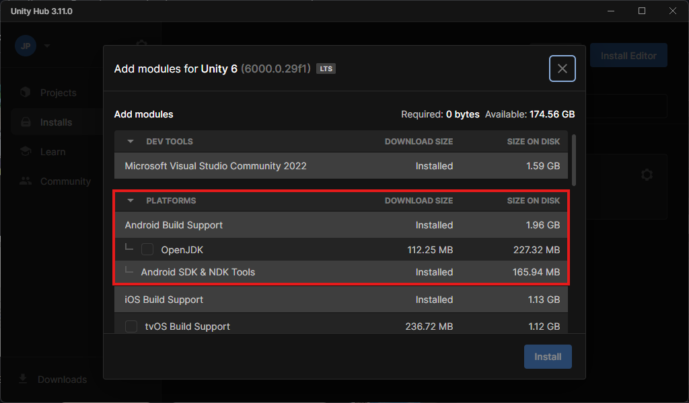Screen dimensions: 689x403
Task: Select the iOS Build Support row
Action: point(341,300)
